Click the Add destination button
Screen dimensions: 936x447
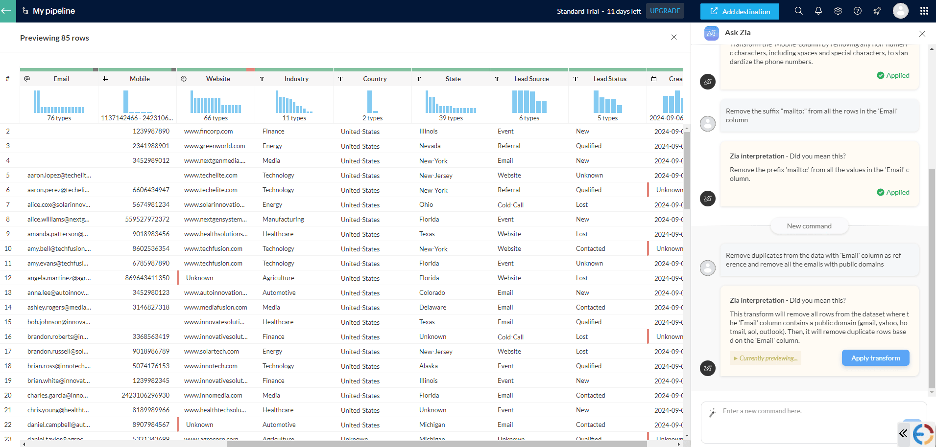[740, 11]
